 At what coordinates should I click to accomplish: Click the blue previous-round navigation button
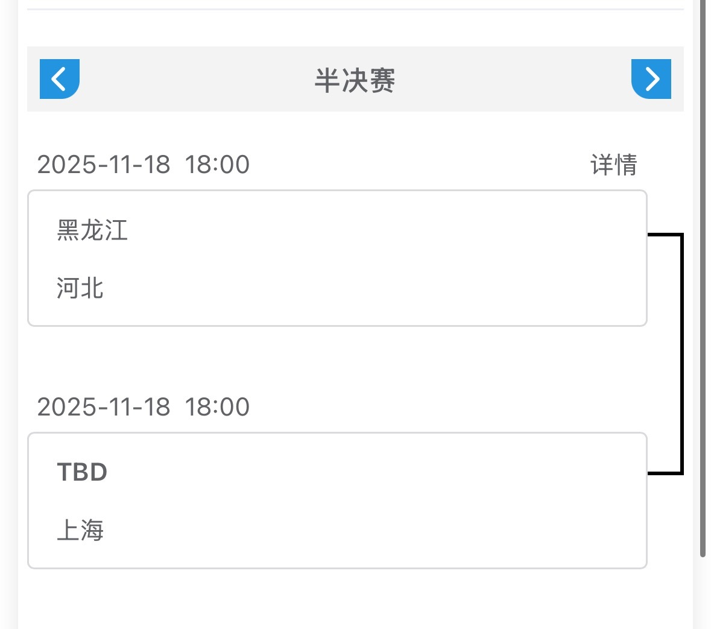tap(59, 78)
